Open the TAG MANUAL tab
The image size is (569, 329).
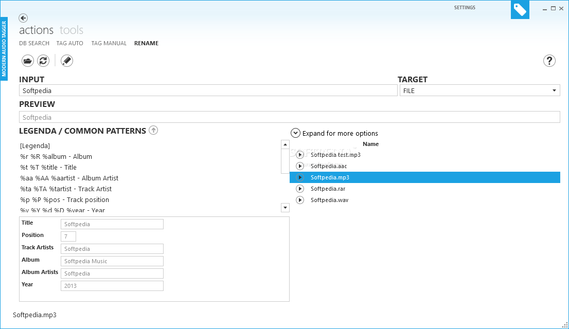coord(109,43)
